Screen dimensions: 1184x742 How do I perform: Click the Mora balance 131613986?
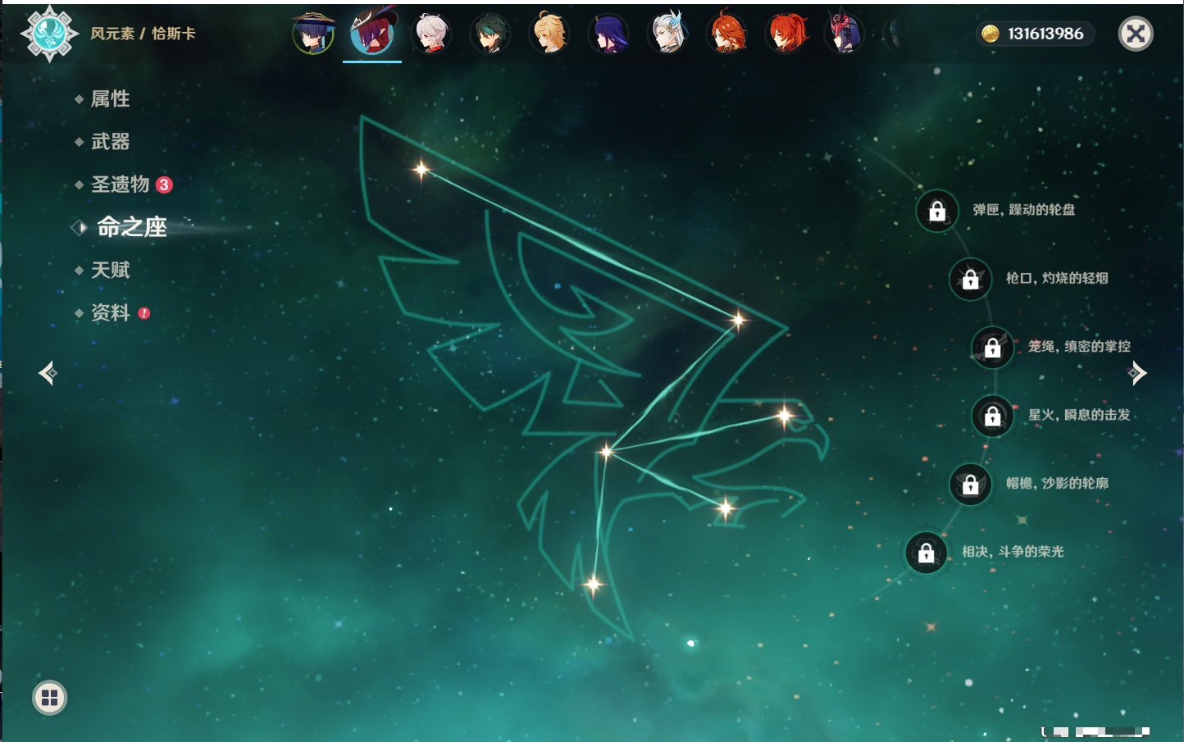[1034, 34]
